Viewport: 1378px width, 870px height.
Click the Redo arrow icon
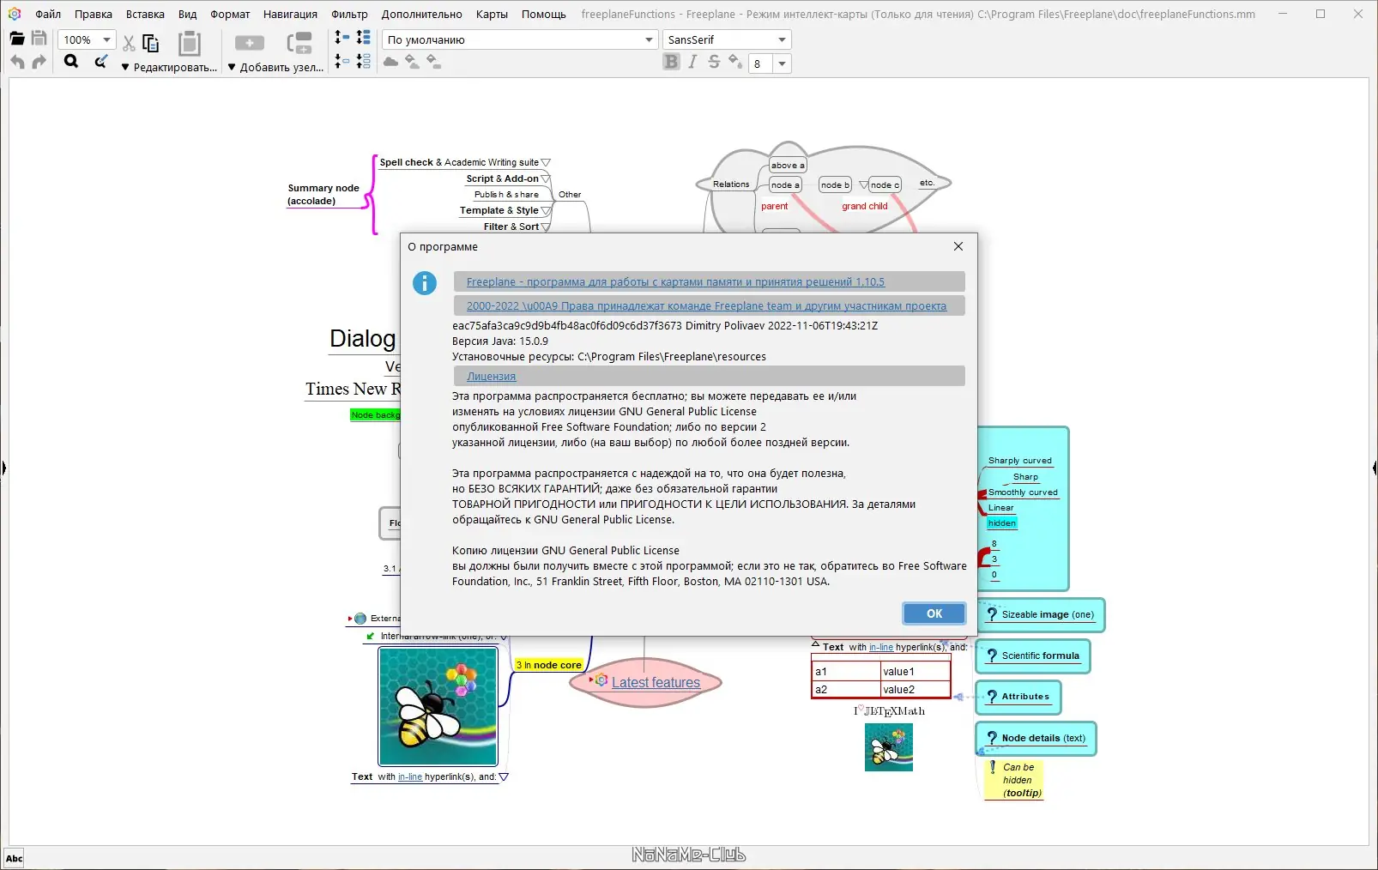(39, 63)
